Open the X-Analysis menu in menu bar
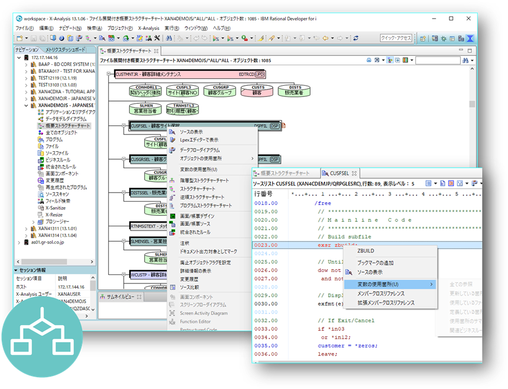The image size is (508, 389). 148,28
